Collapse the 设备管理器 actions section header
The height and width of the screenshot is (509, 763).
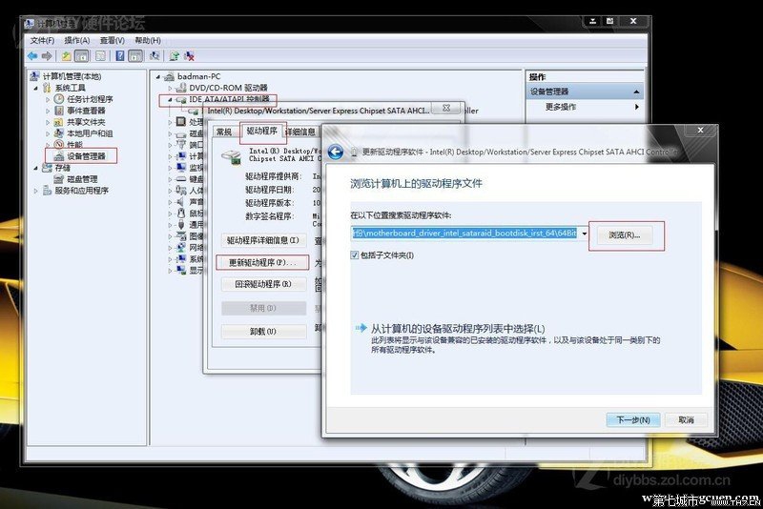[x=586, y=92]
